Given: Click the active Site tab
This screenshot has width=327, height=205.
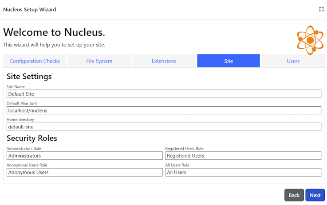Looking at the screenshot, I should [229, 61].
